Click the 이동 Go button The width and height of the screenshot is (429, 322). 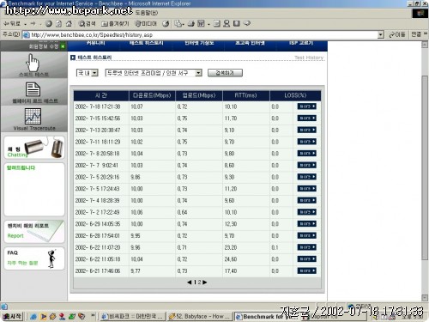[x=397, y=35]
